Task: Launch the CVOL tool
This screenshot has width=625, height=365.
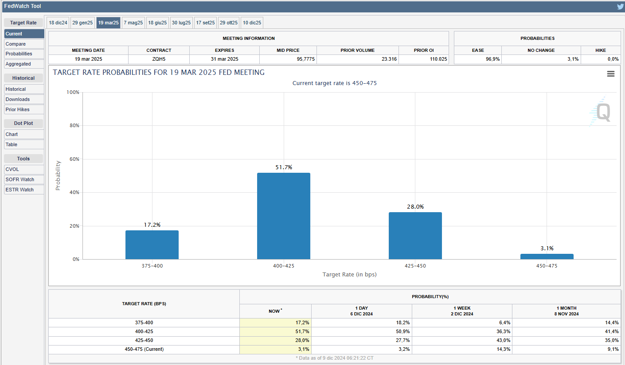Action: (x=24, y=169)
